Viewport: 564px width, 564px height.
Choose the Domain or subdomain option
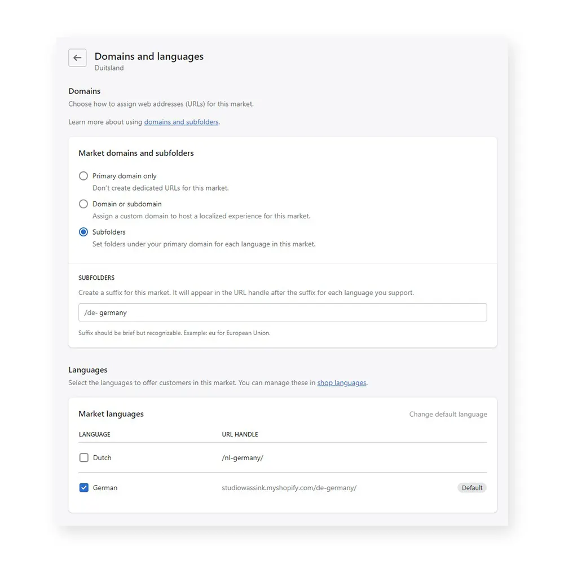click(83, 204)
